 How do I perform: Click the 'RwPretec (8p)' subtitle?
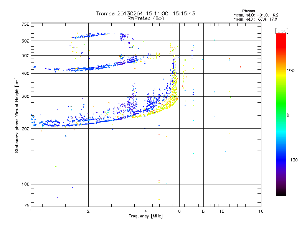pos(145,18)
